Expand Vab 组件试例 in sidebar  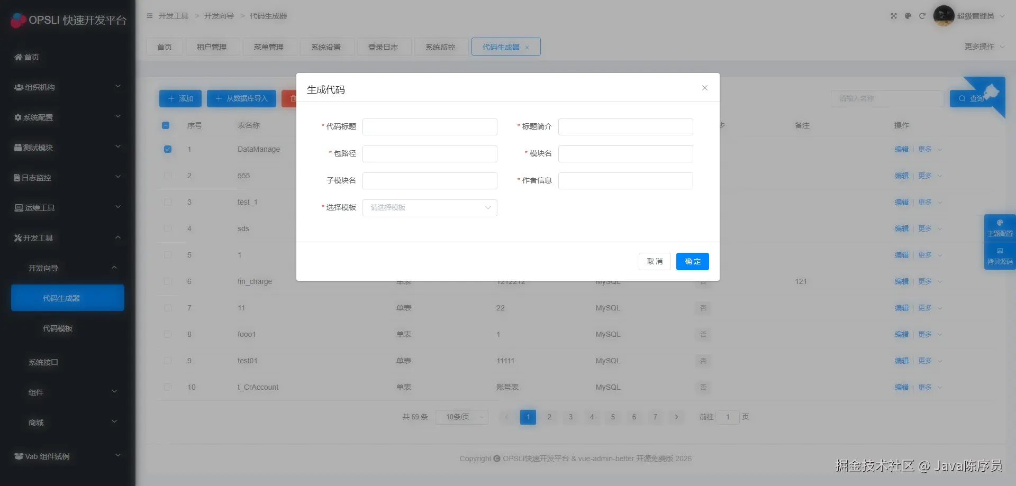coord(68,456)
